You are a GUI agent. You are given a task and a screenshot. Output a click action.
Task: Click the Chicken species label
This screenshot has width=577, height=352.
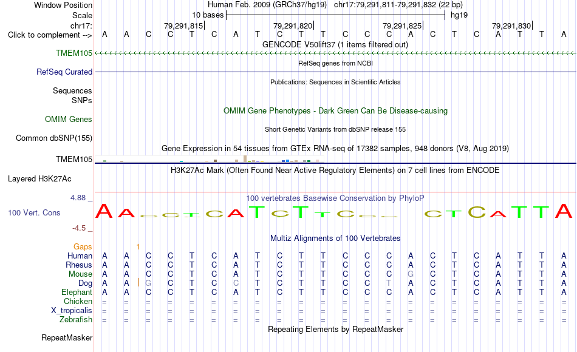[x=78, y=301]
